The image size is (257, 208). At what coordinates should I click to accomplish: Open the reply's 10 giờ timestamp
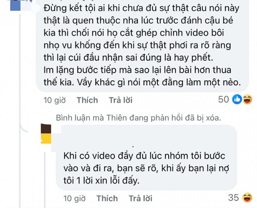pos(75,198)
